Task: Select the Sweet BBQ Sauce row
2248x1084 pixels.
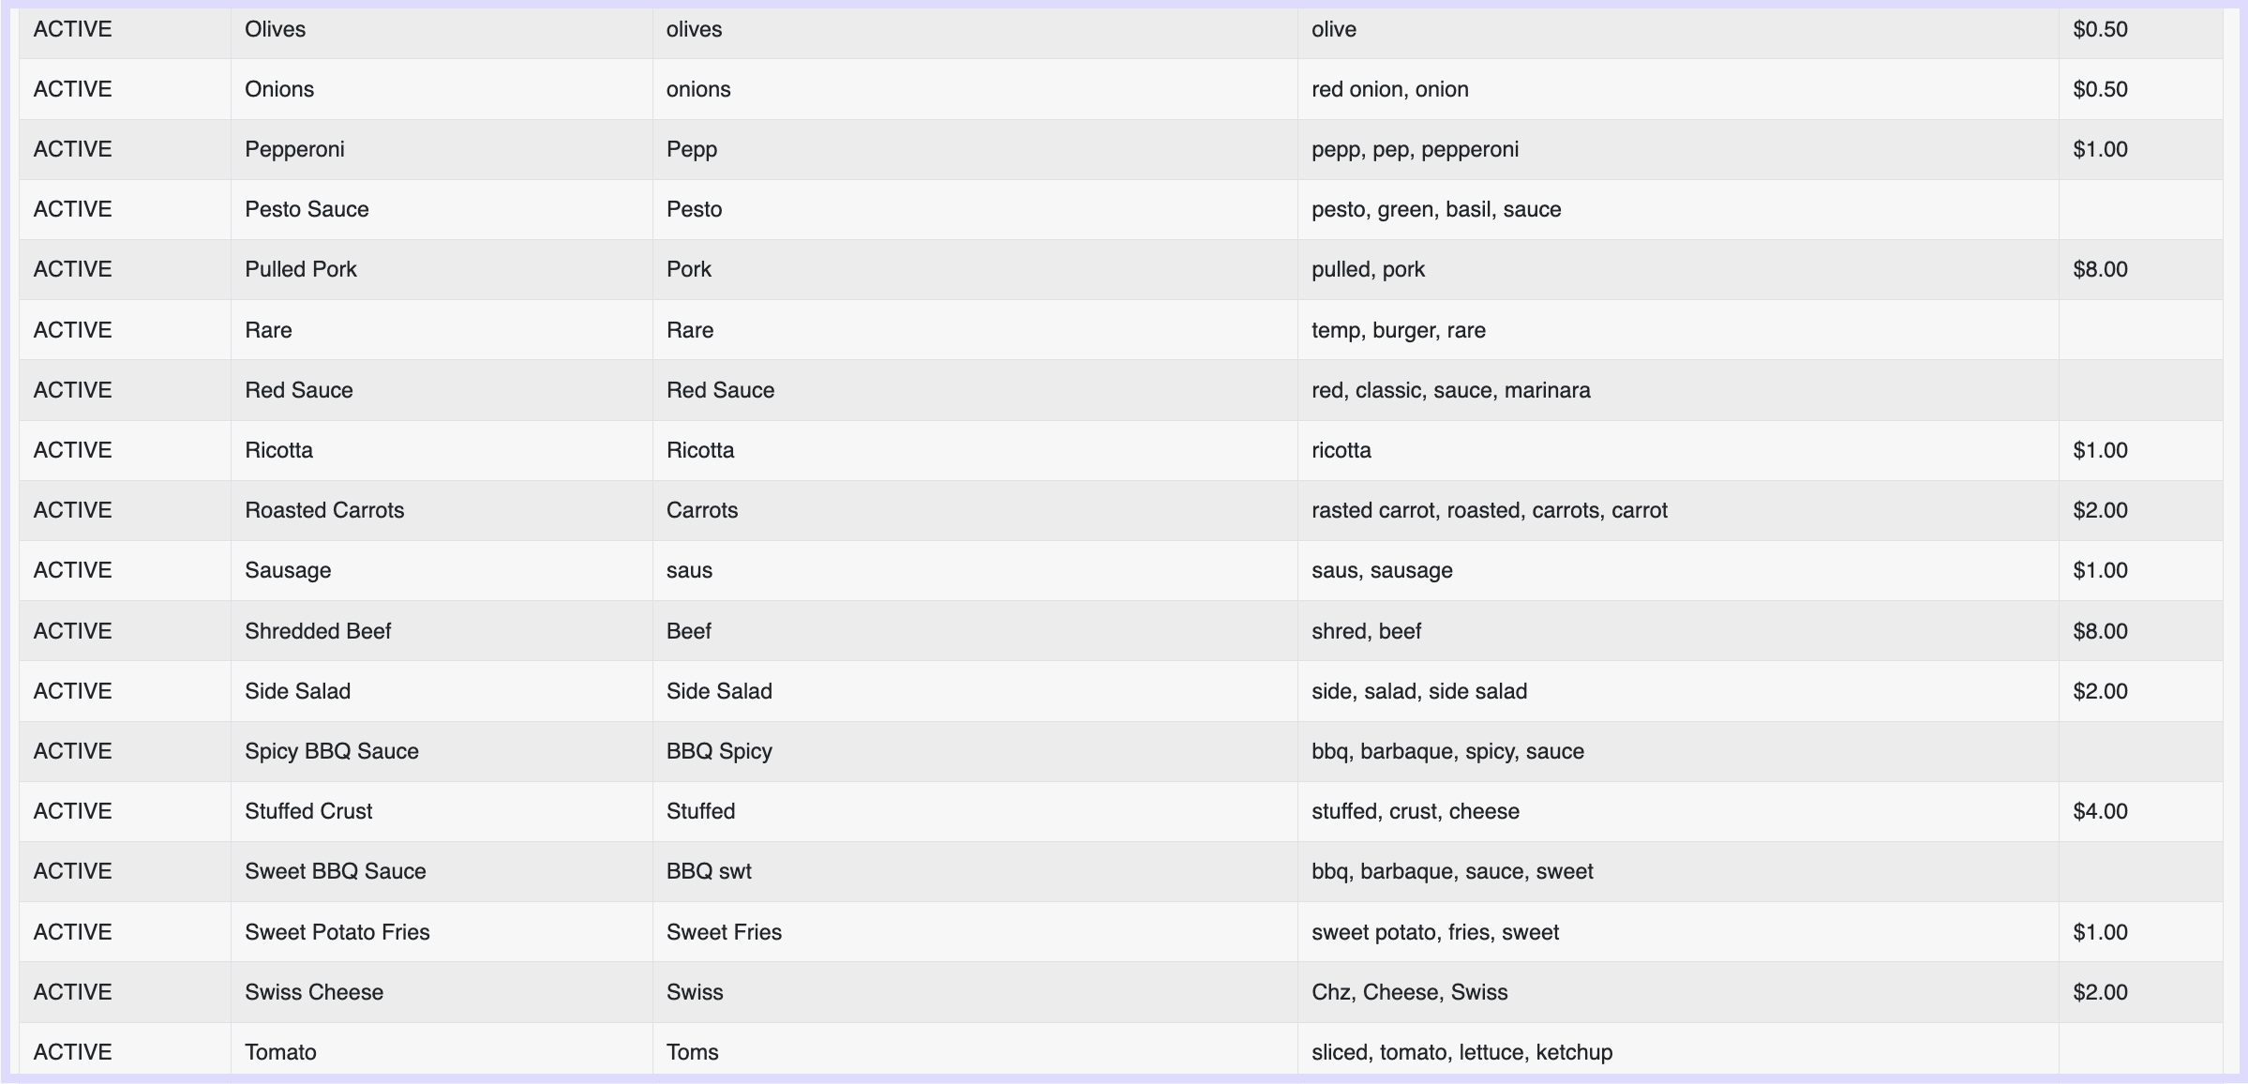Action: point(335,871)
